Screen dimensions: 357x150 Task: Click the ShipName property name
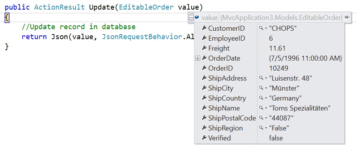[x=224, y=109]
